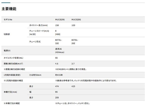
Task: Select the 電源(V) row label
Action: (7, 50)
